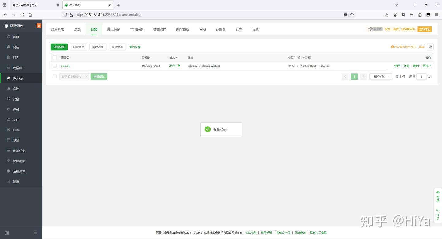
Task: Switch to the 存储卷 tab
Action: point(221,29)
